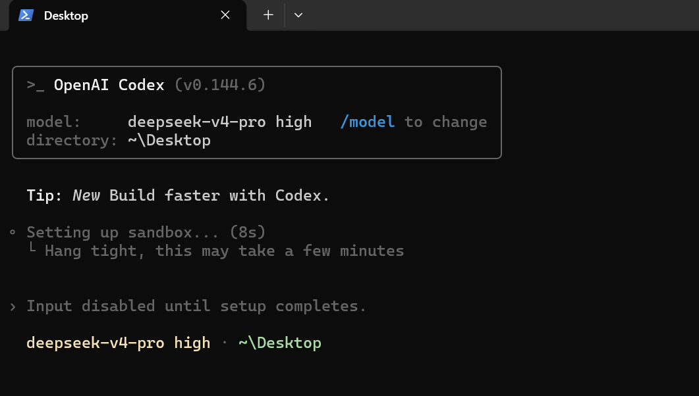Image resolution: width=699 pixels, height=396 pixels.
Task: Click the Setting up sandbox status line
Action: coord(146,232)
